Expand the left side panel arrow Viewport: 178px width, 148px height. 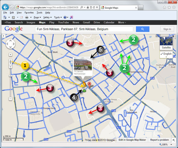tap(4, 36)
